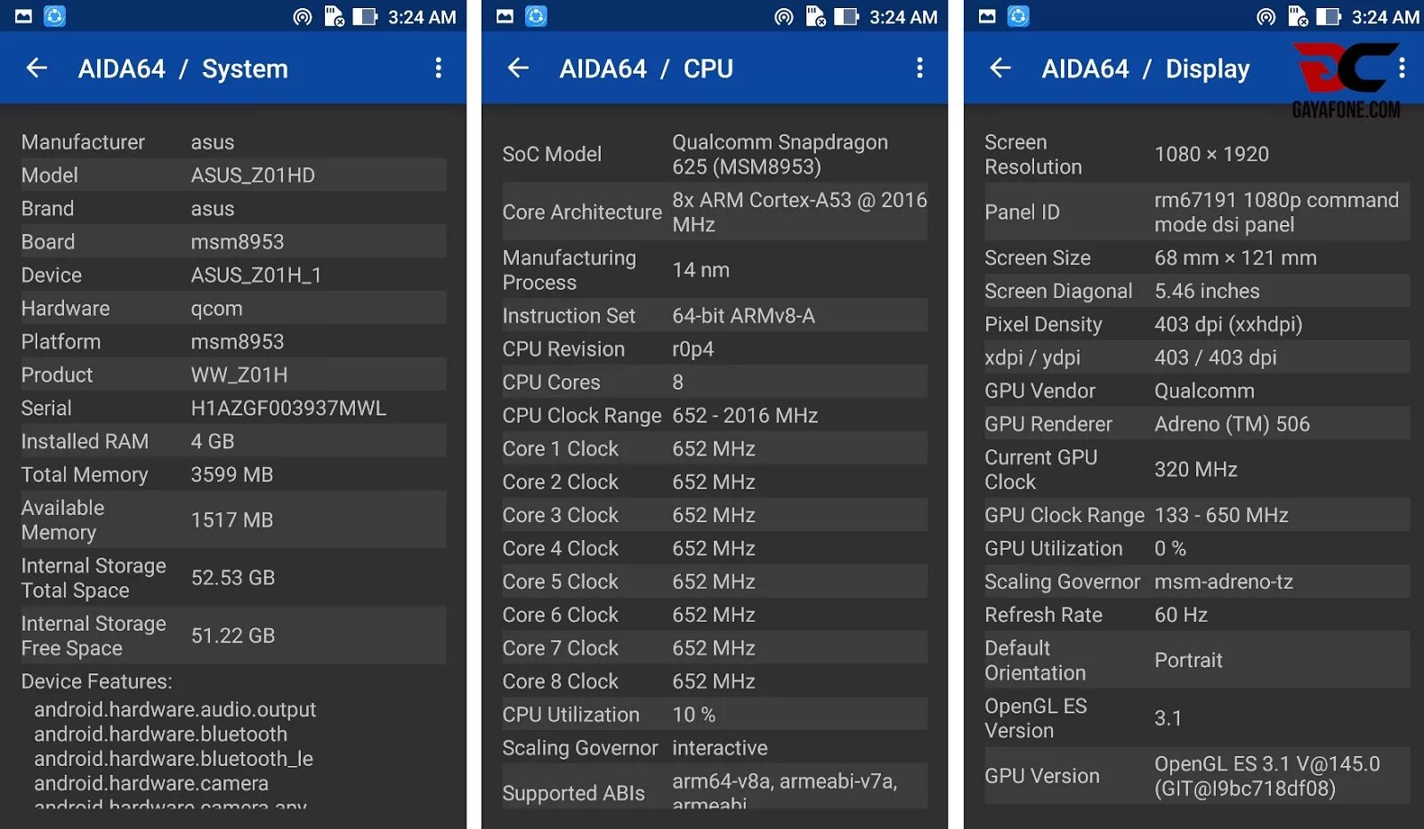Select the GPU Vendor value Qualcomm
1424x829 pixels.
point(1204,391)
